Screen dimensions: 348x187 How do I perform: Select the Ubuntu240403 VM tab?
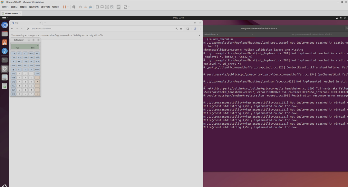pyautogui.click(x=11, y=13)
